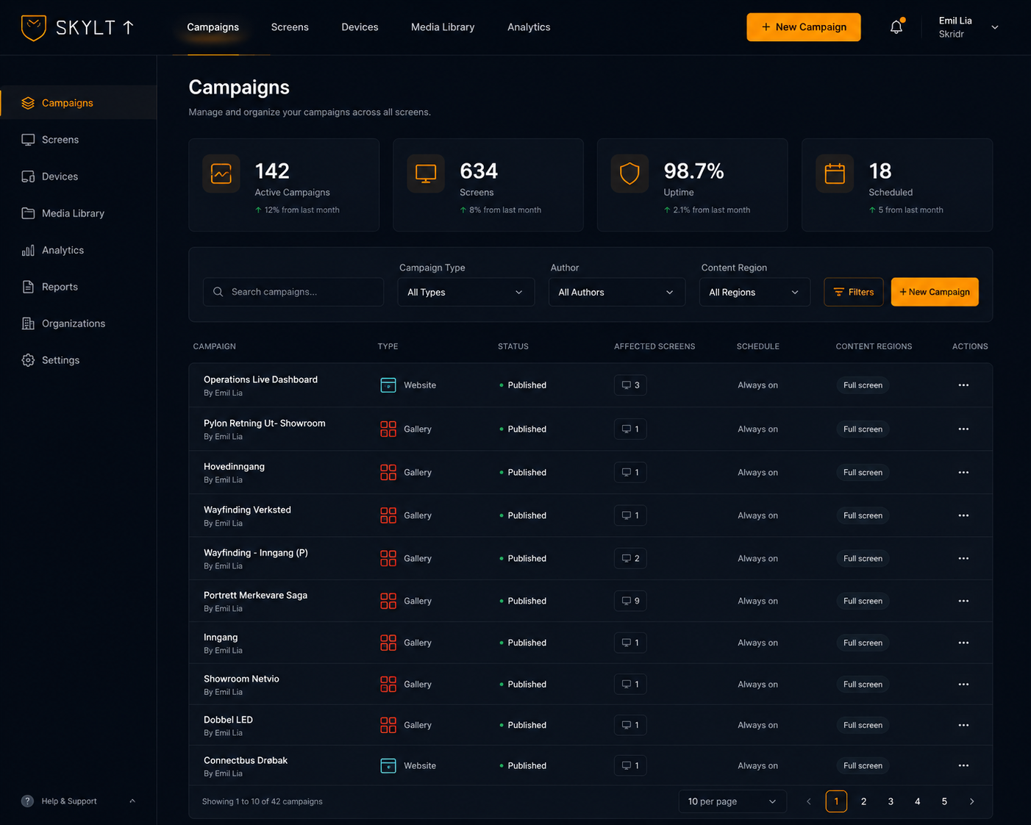Open the All Authors dropdown
The image size is (1031, 825).
(x=616, y=292)
